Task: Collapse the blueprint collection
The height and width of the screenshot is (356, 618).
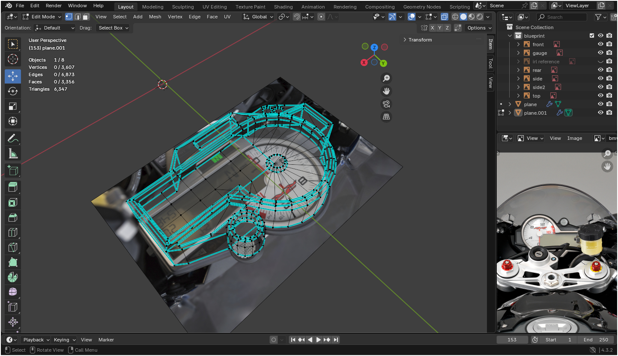Action: pyautogui.click(x=510, y=36)
